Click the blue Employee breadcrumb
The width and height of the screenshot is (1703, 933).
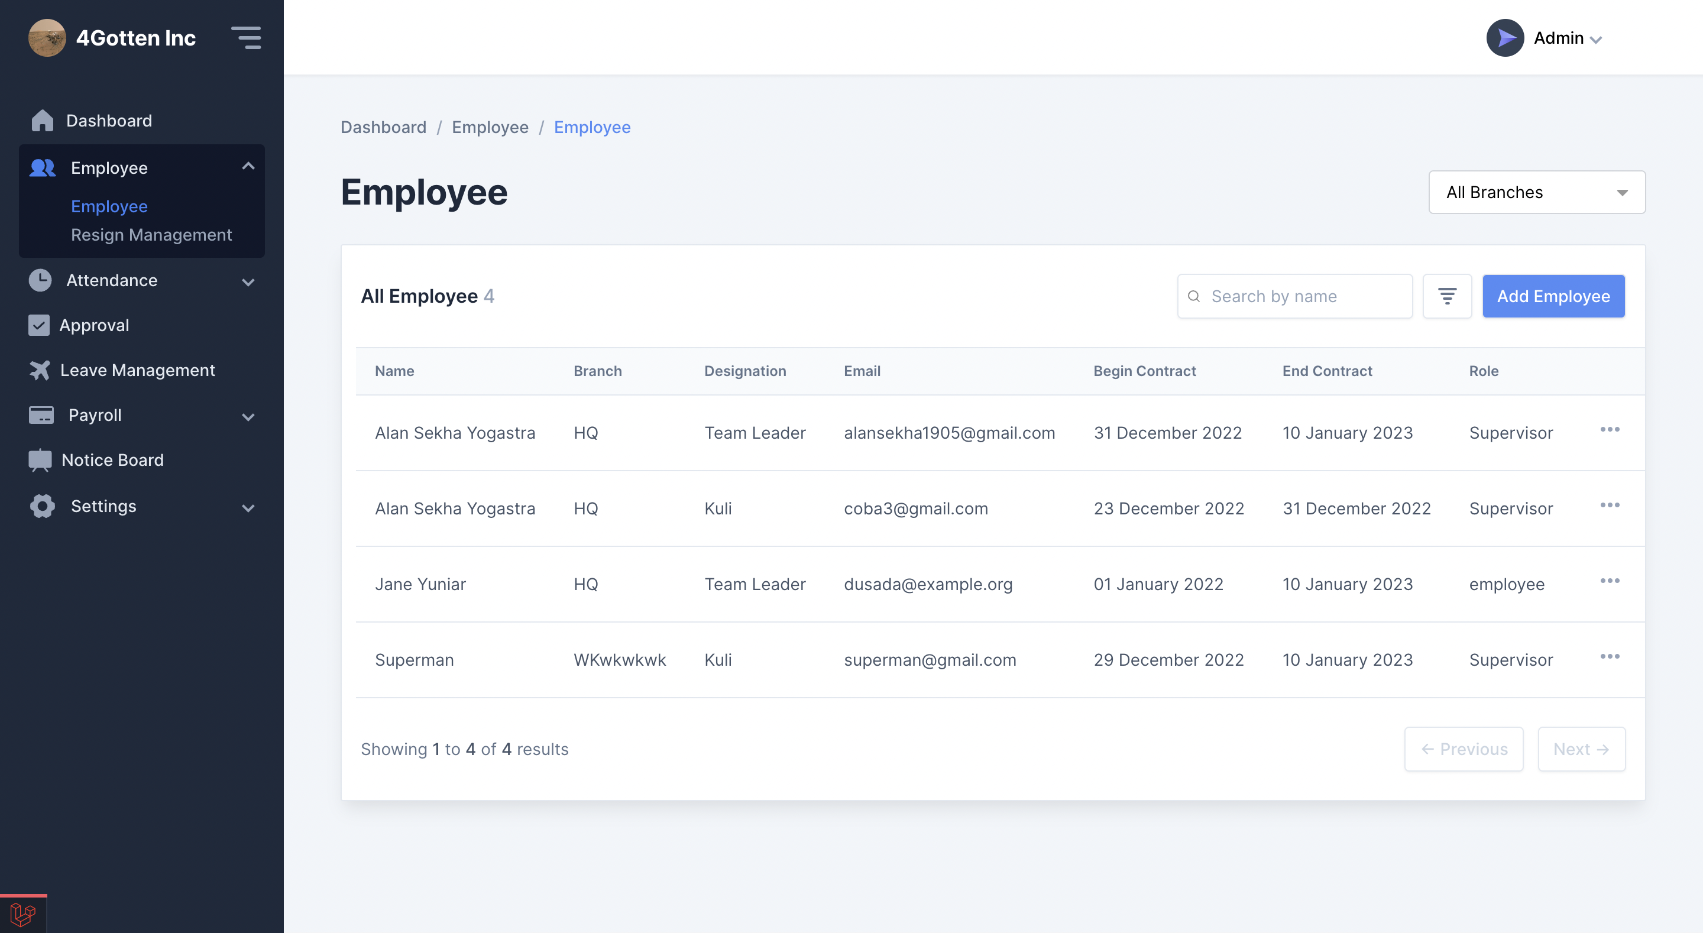point(592,127)
